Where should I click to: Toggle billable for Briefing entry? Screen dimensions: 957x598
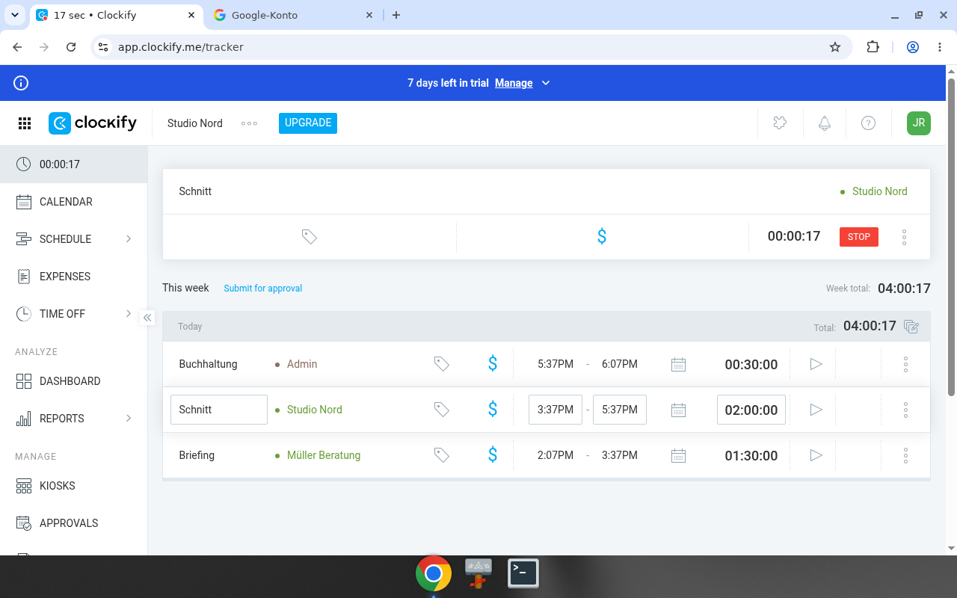tap(493, 455)
